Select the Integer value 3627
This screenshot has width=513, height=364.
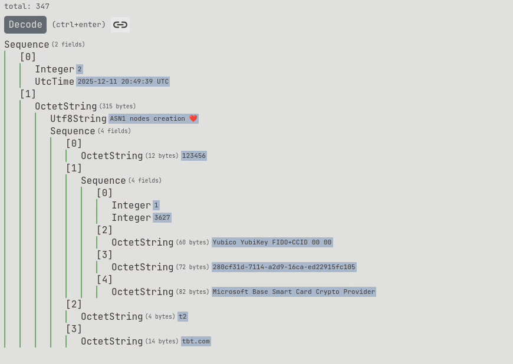point(162,218)
